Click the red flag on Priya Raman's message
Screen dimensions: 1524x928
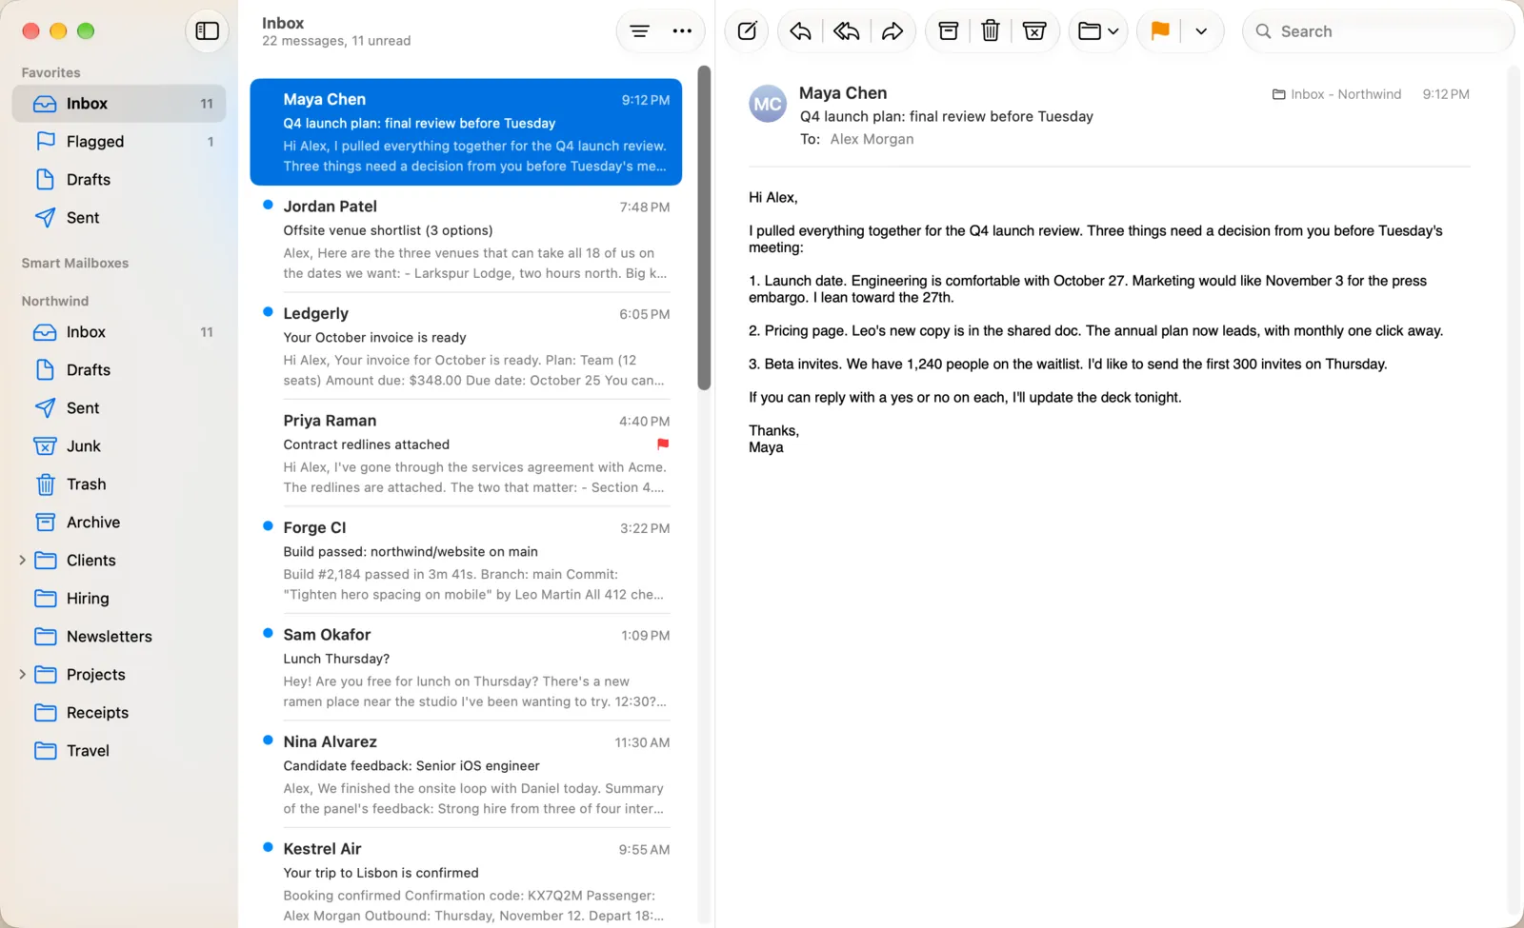pos(663,444)
